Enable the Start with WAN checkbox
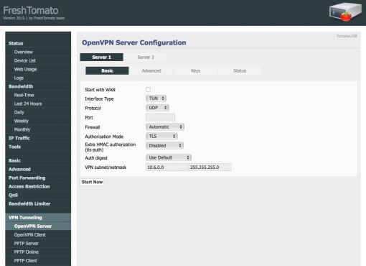366x266 pixels. point(148,89)
